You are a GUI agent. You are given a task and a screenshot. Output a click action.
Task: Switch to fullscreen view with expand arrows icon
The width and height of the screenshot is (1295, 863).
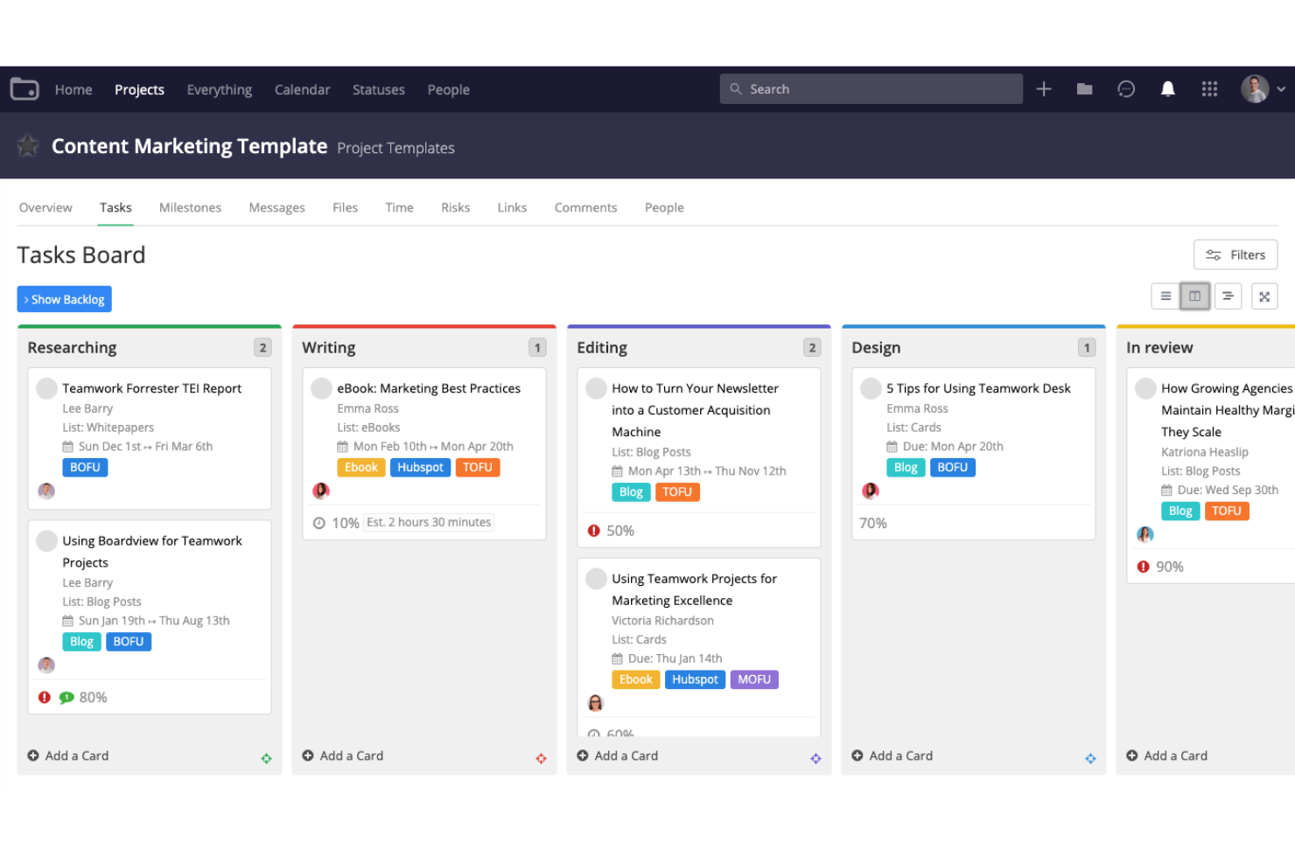(1264, 296)
